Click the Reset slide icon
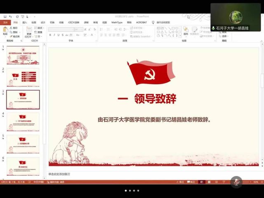 tap(35, 32)
